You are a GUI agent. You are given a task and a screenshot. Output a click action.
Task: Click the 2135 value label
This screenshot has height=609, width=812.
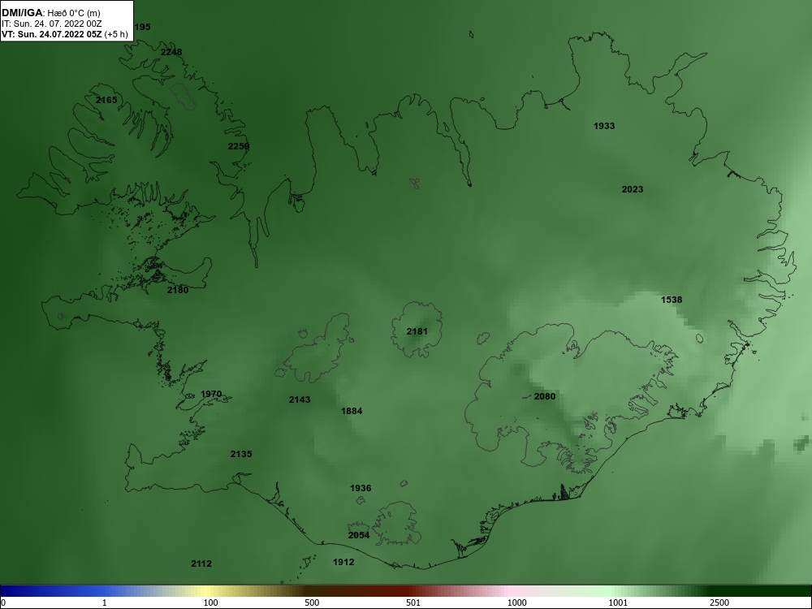click(x=241, y=454)
